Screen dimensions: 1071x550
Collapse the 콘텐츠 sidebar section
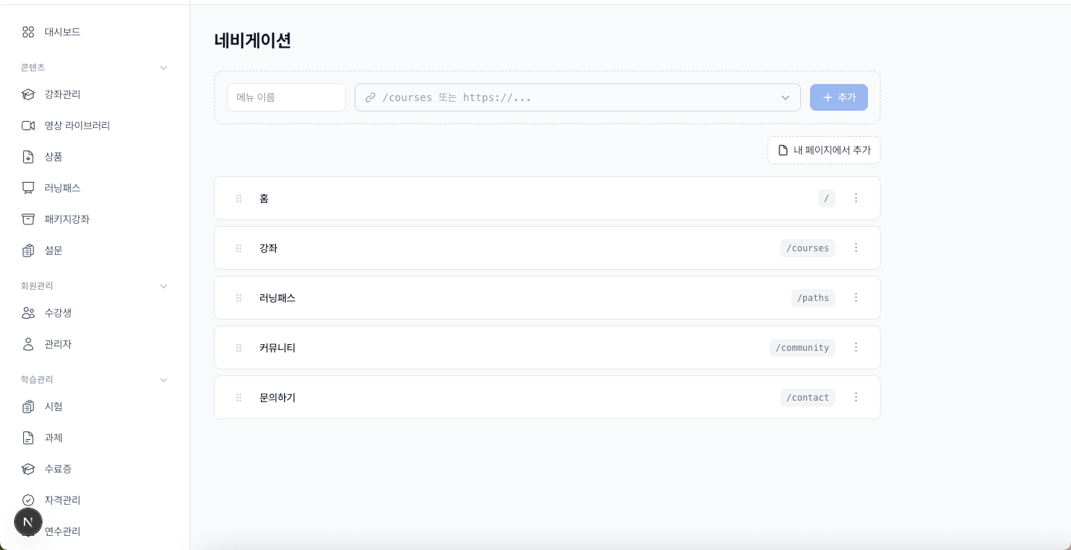pyautogui.click(x=164, y=68)
